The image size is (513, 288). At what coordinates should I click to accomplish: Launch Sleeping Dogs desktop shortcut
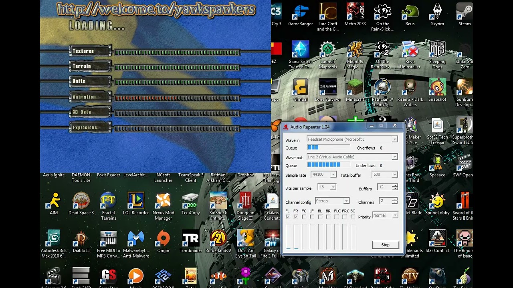click(437, 55)
